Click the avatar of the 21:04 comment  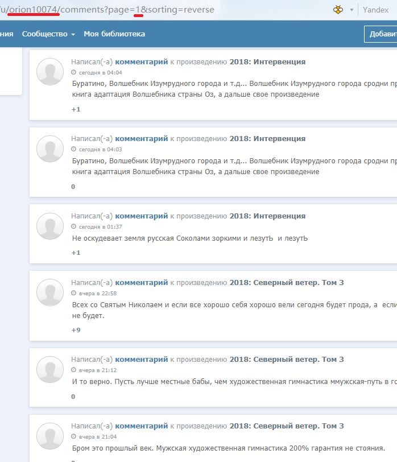point(50,436)
